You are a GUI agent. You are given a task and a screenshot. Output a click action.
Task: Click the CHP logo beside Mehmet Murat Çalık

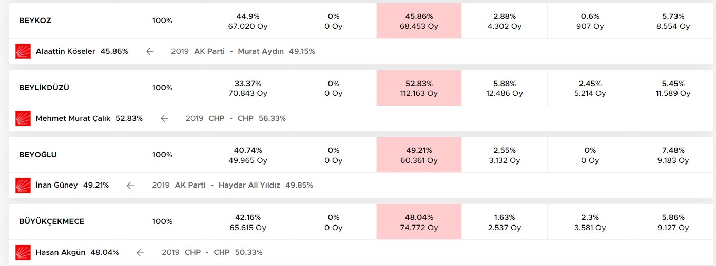coord(23,118)
